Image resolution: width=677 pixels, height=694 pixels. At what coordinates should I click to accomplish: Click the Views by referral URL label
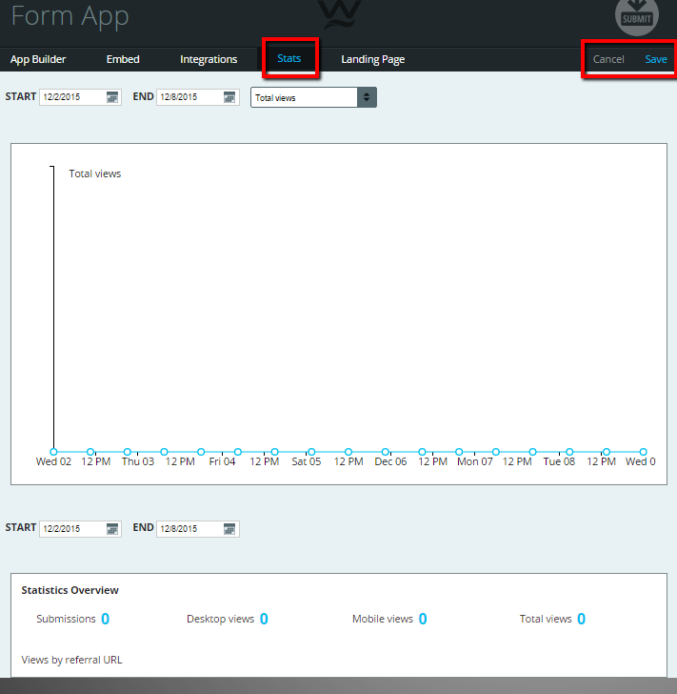pyautogui.click(x=71, y=660)
